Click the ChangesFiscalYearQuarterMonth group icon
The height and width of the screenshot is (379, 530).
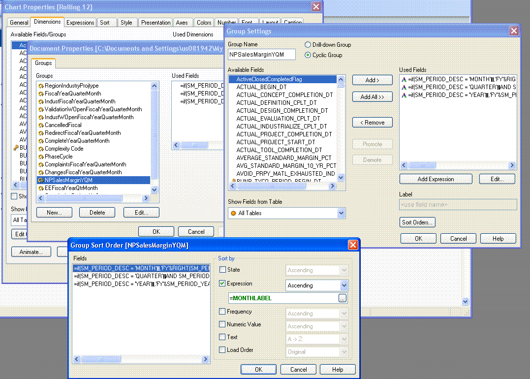tap(41, 172)
